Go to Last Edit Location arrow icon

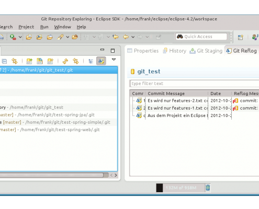click(115, 37)
